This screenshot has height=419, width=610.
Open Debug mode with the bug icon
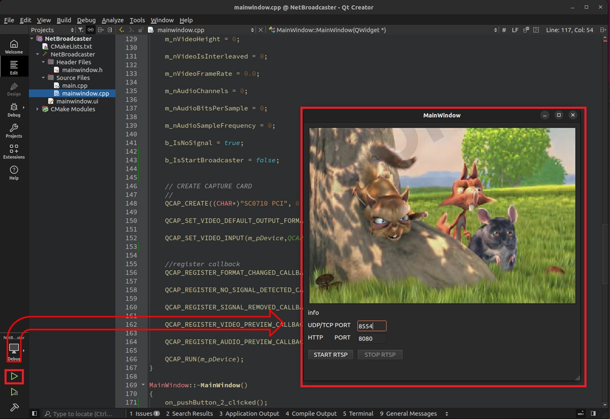pos(14,110)
